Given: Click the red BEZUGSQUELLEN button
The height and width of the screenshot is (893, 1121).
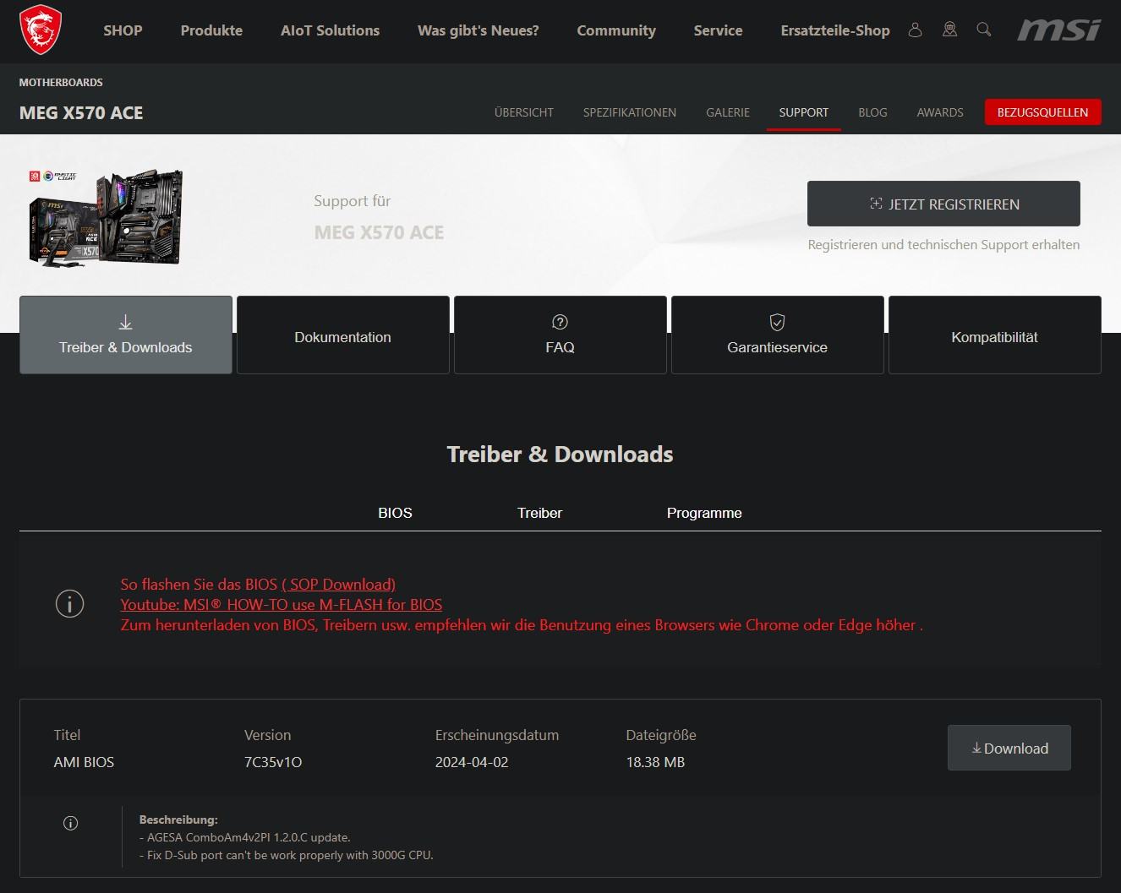Looking at the screenshot, I should pyautogui.click(x=1042, y=112).
